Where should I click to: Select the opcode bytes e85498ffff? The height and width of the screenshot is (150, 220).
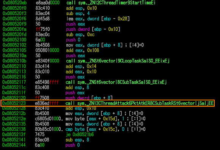coord(47,82)
